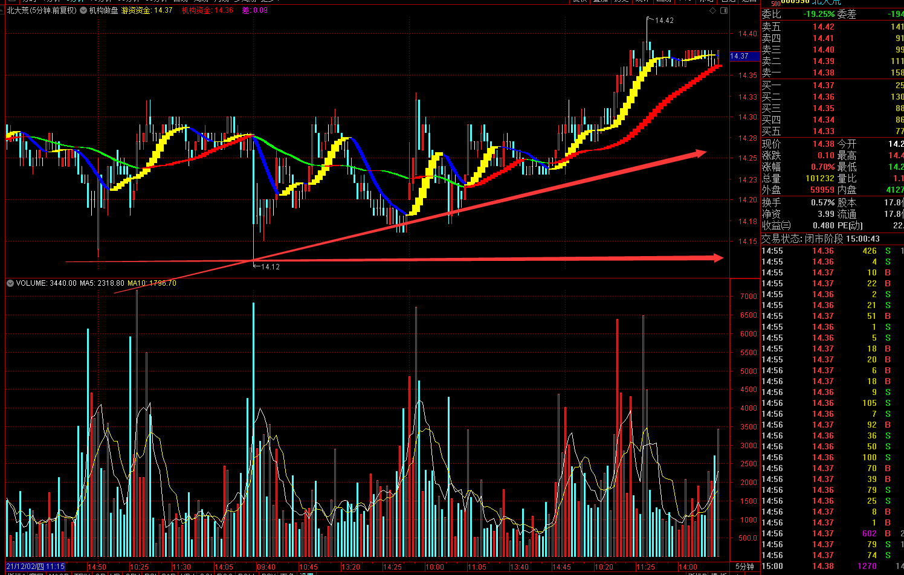Click the 13:20 time axis label
The height and width of the screenshot is (575, 904).
click(x=350, y=567)
